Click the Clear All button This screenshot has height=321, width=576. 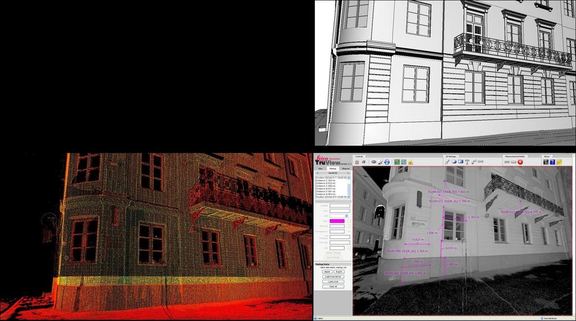click(x=333, y=287)
